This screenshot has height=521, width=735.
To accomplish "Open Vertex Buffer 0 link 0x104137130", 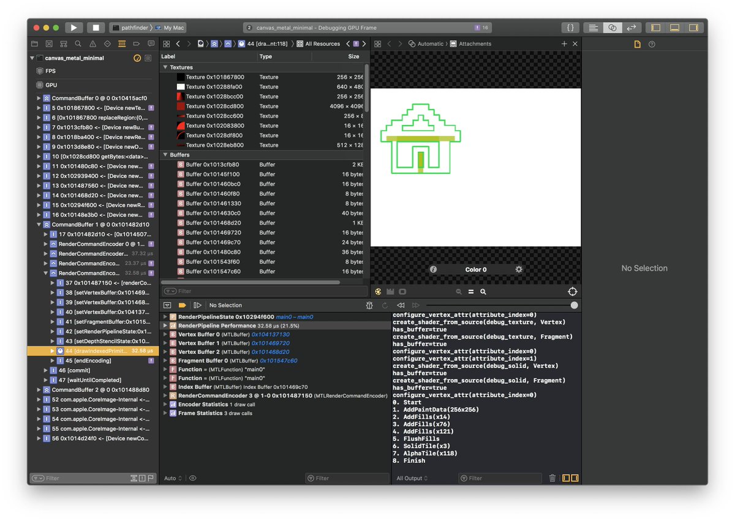I will [270, 335].
